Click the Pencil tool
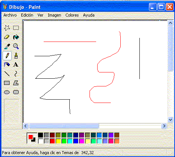This screenshot has width=175, height=157. point(7,56)
